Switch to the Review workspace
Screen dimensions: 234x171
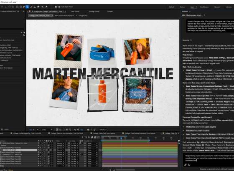pyautogui.click(x=182, y=7)
